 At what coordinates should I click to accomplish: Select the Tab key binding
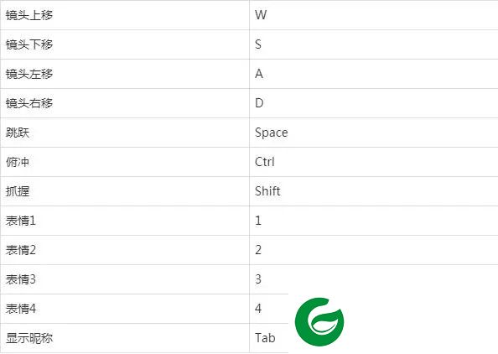click(x=265, y=338)
